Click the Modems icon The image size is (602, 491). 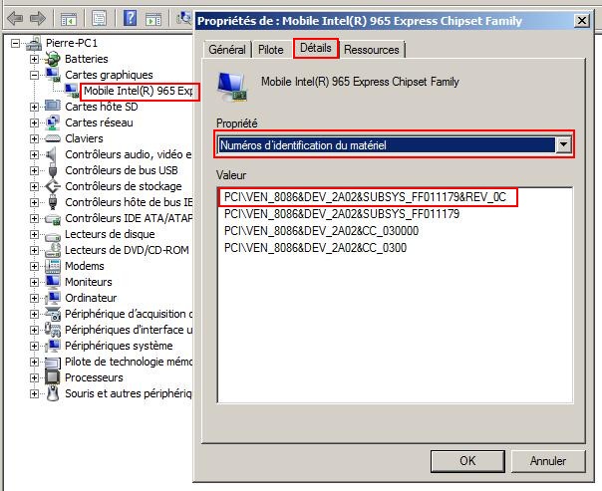pos(53,266)
